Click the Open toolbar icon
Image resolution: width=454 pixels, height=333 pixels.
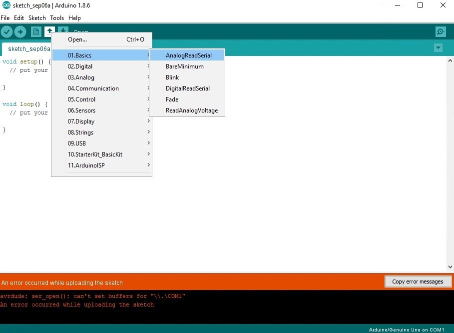pyautogui.click(x=48, y=31)
